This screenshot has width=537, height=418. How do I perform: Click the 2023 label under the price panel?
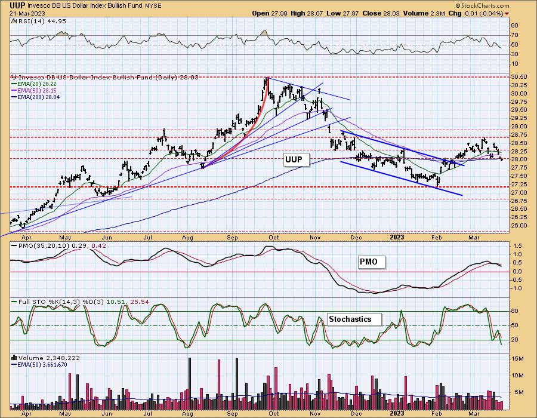tap(397, 238)
